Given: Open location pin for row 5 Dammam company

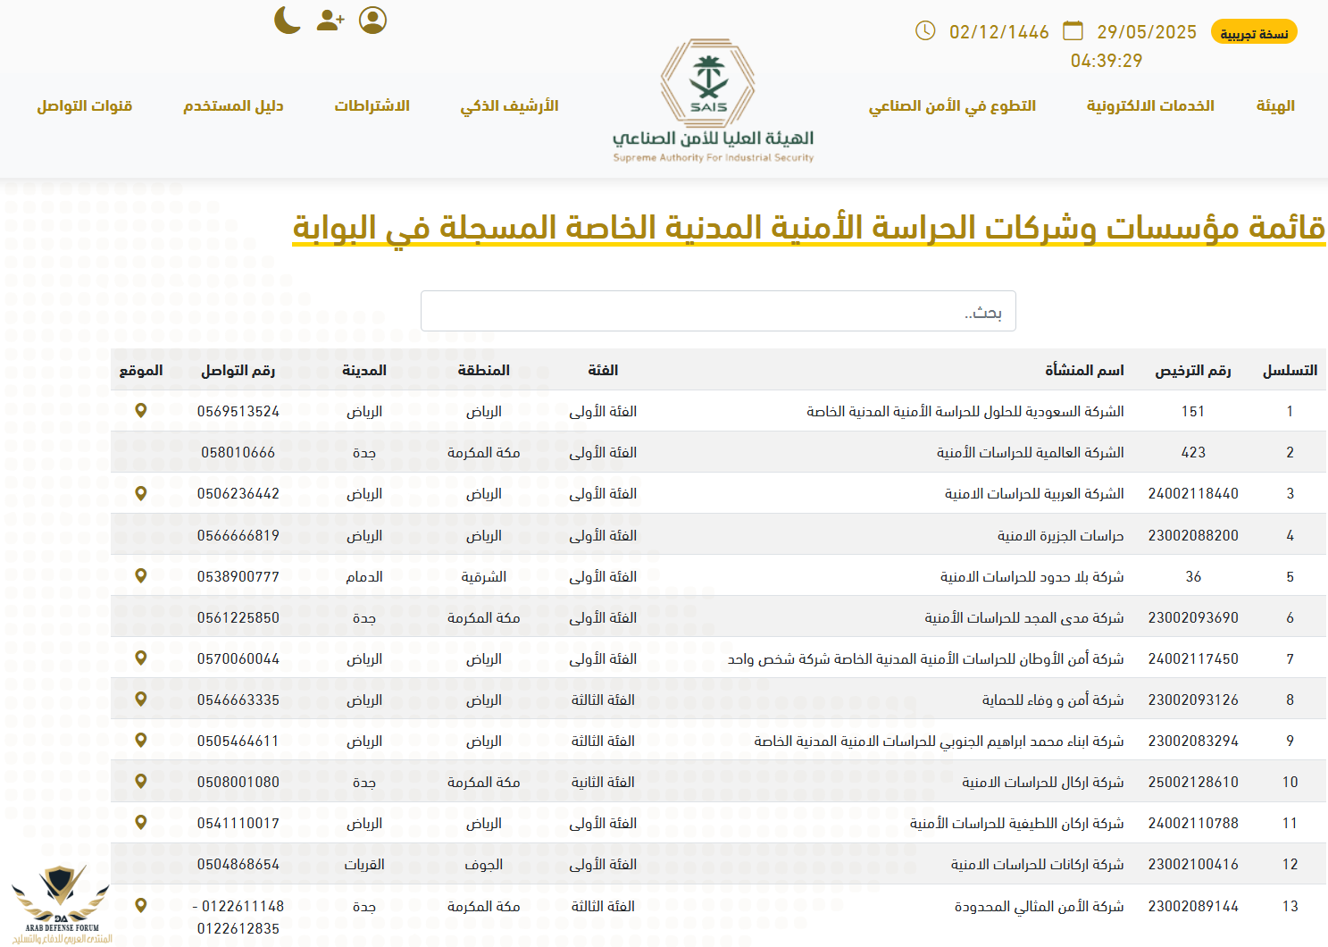Looking at the screenshot, I should [x=141, y=576].
